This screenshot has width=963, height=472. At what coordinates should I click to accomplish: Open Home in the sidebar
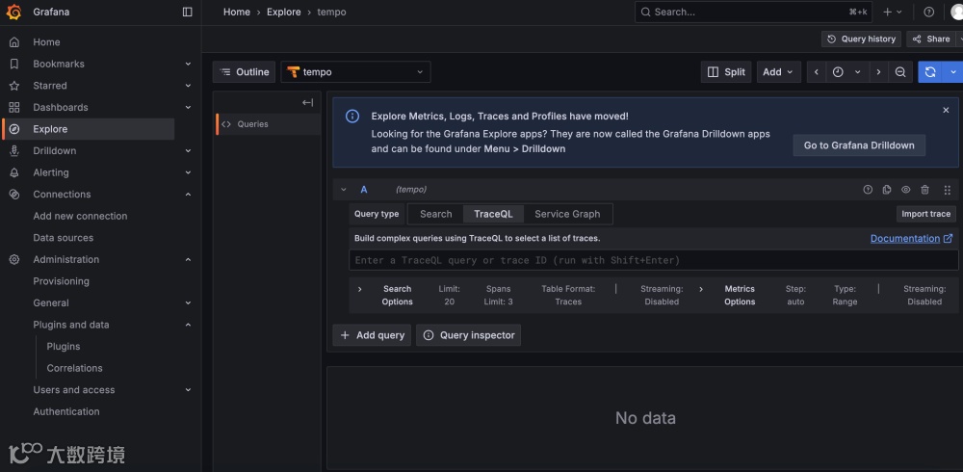tap(46, 41)
